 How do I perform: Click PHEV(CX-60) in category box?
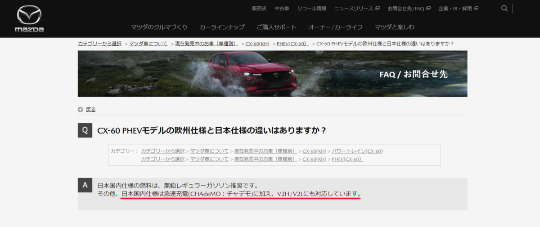click(348, 159)
